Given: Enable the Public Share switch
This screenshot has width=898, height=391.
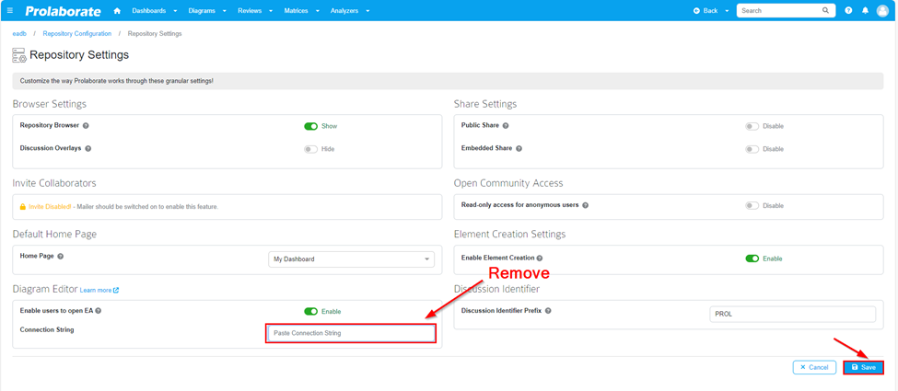Looking at the screenshot, I should (x=752, y=126).
